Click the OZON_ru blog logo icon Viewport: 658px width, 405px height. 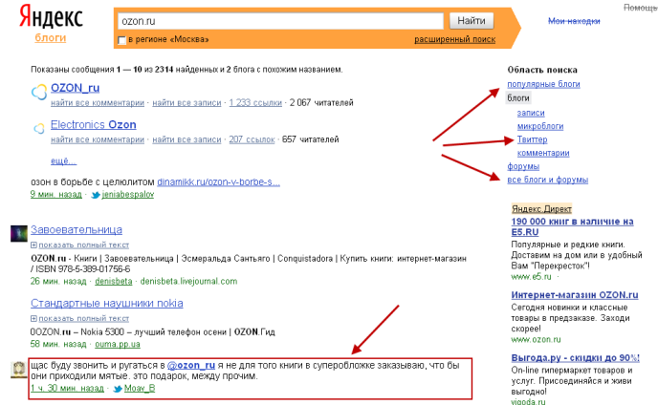pyautogui.click(x=38, y=93)
